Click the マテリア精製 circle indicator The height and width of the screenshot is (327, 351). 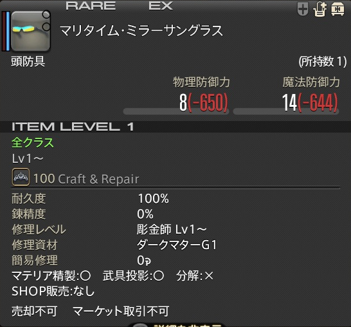point(85,276)
